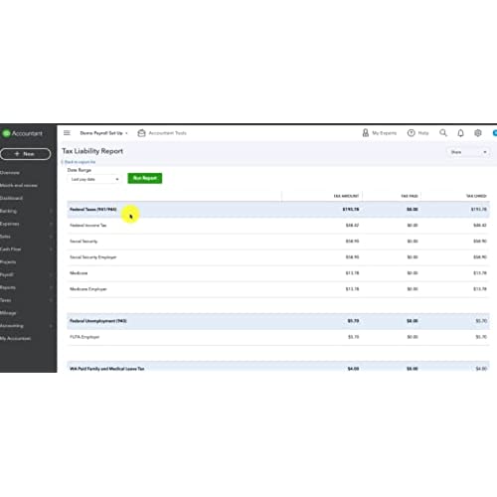Click the QuickBooks Accountant logo
Viewport: 497px width, 497px height.
pyautogui.click(x=23, y=133)
